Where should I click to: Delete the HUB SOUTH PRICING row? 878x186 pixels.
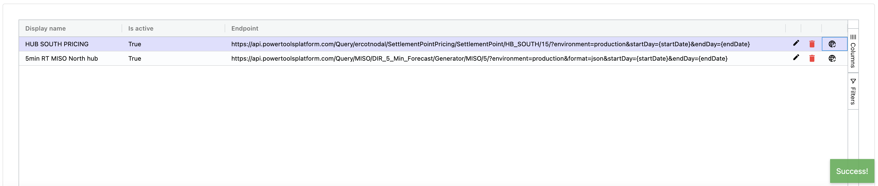(x=812, y=44)
